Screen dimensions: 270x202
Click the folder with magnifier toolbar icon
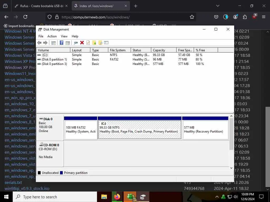point(100,43)
